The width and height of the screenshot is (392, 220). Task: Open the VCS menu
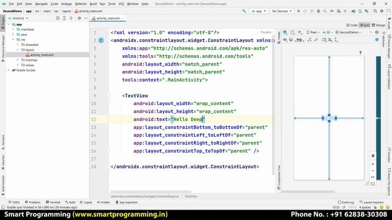coord(121,4)
